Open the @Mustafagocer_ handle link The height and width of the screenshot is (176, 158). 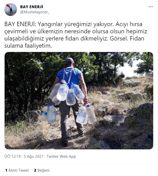(x=35, y=12)
